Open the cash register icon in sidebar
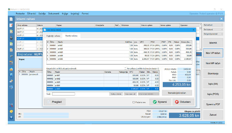 (x=11, y=81)
